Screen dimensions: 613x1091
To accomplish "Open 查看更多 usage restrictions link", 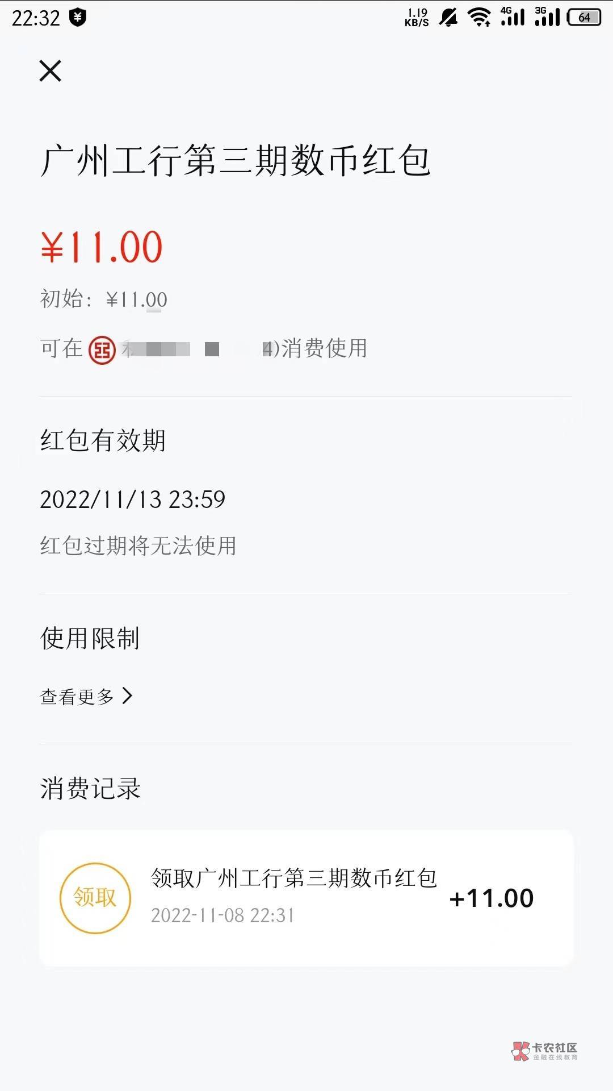I will [x=77, y=697].
